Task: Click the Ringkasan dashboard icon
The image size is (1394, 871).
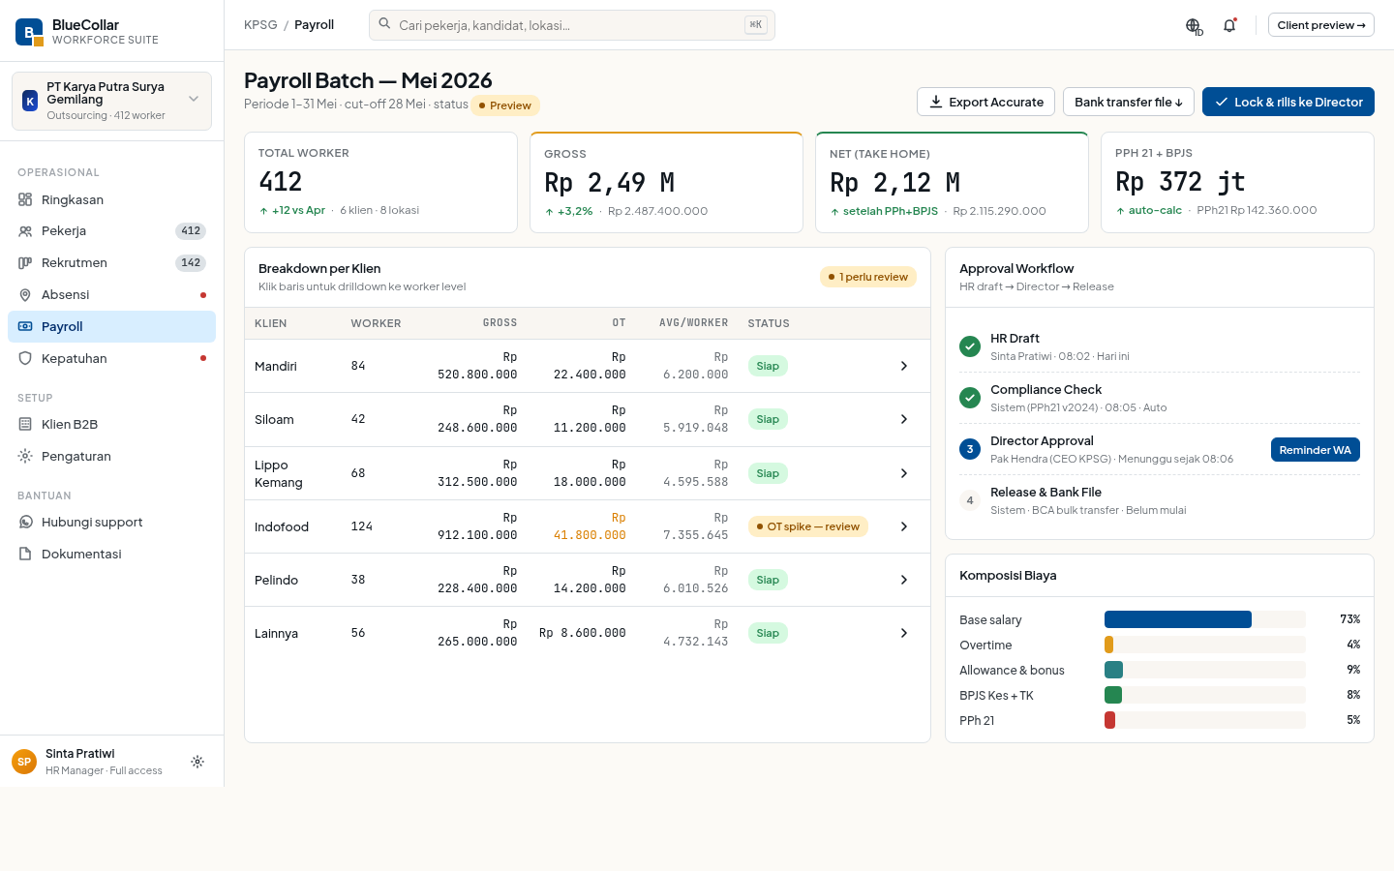Action: click(x=25, y=199)
